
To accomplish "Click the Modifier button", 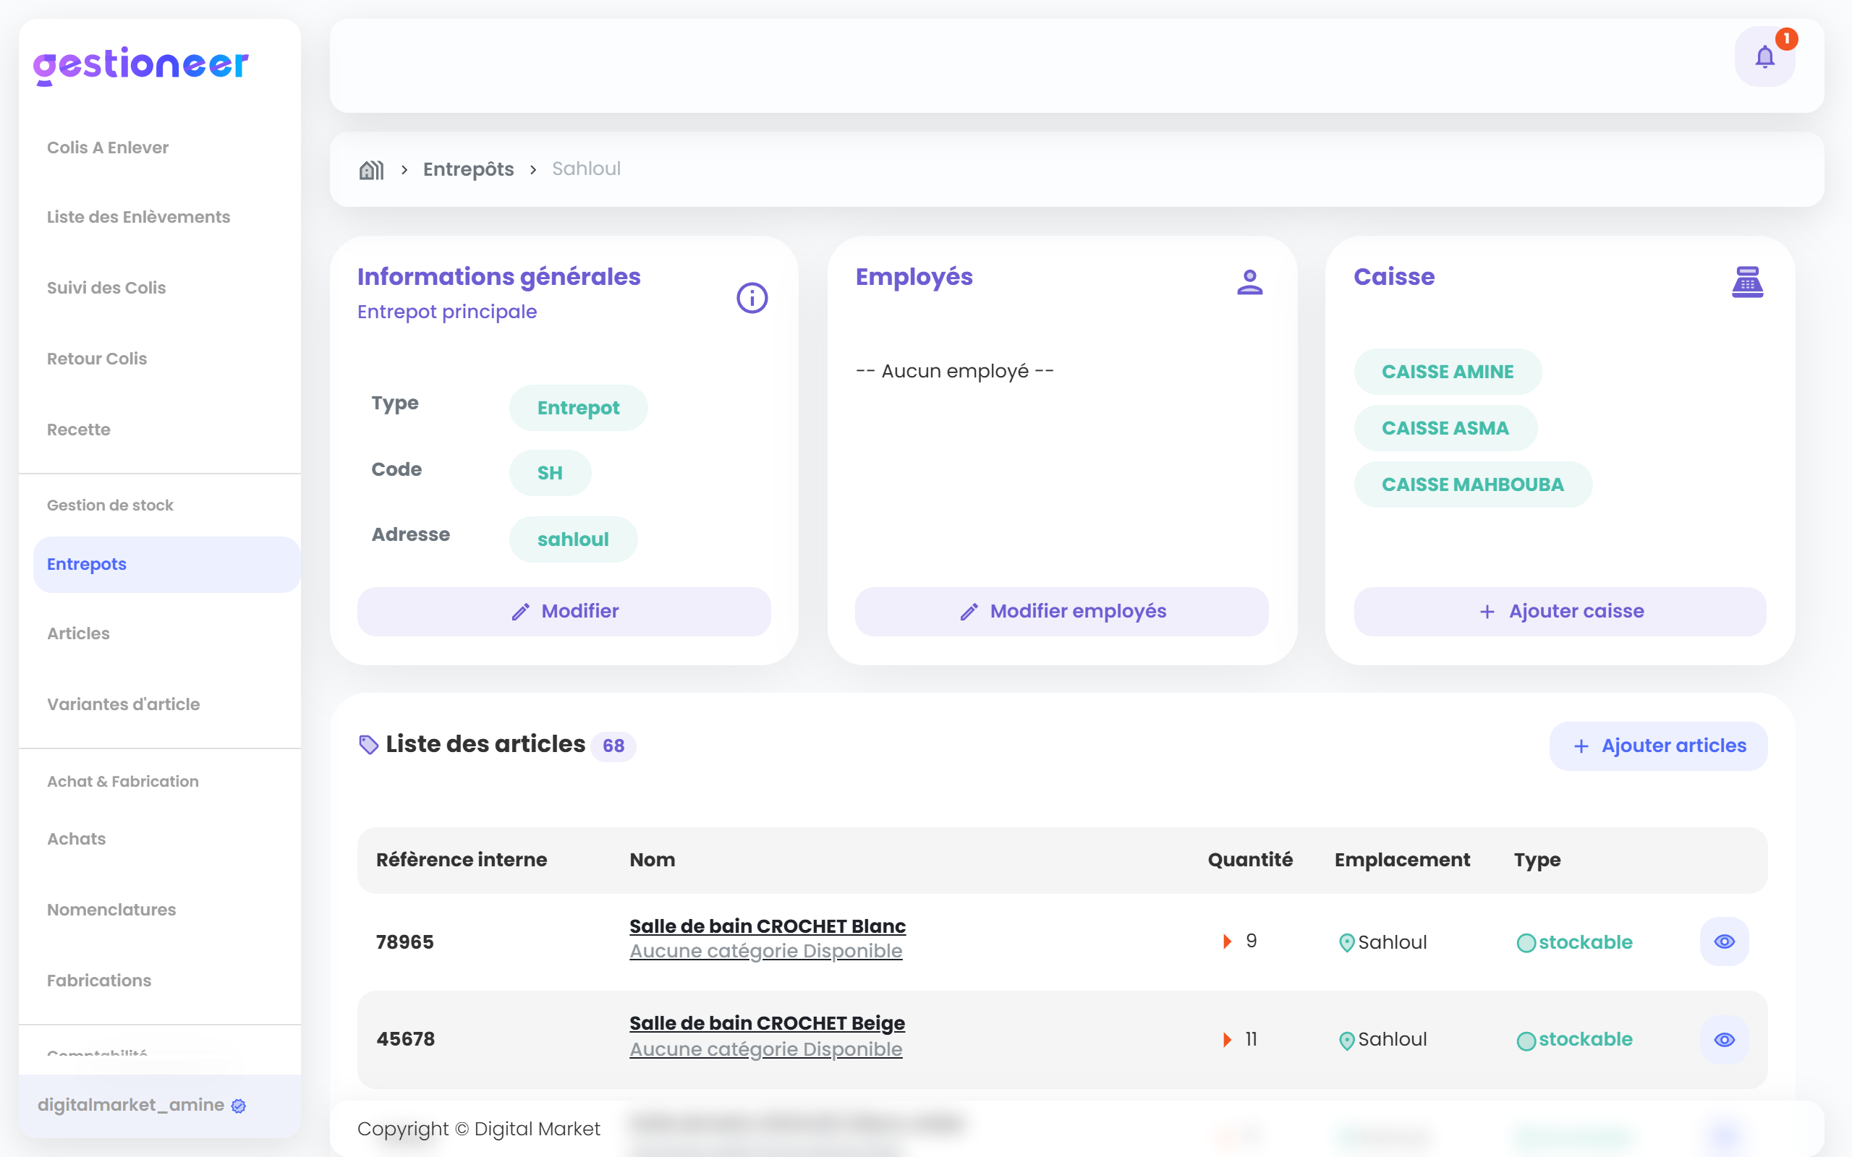I will click(564, 612).
